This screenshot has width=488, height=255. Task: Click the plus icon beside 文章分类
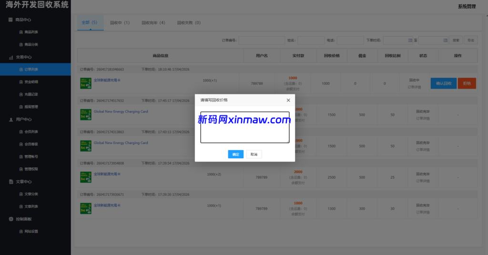tap(21, 194)
